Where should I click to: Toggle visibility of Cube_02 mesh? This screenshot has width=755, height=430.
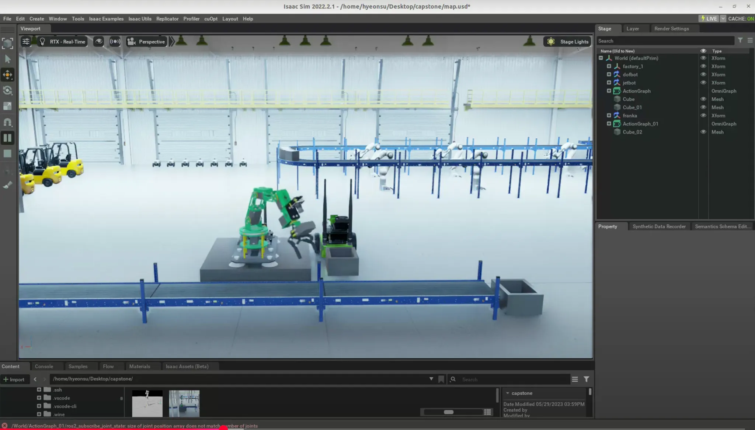coord(703,132)
